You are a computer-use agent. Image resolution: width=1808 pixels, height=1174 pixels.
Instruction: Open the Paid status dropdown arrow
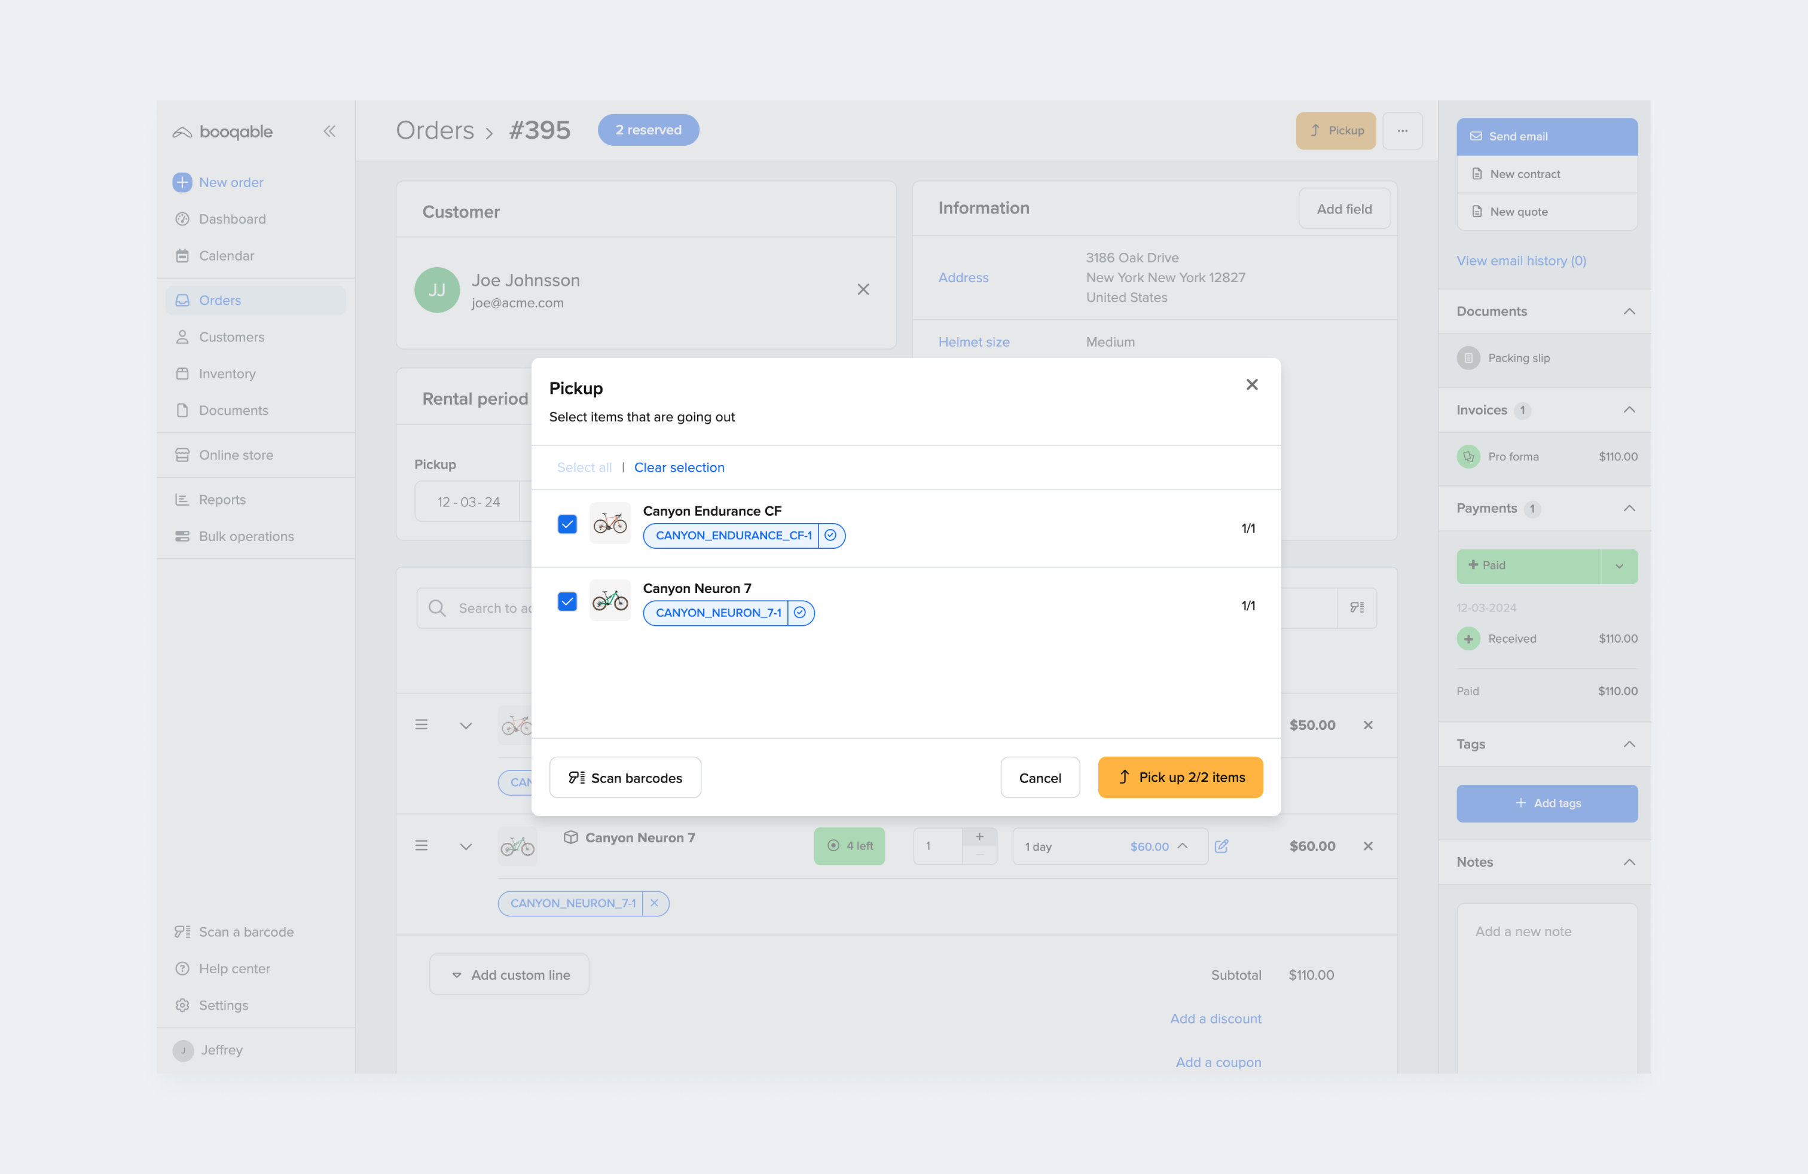[1619, 565]
